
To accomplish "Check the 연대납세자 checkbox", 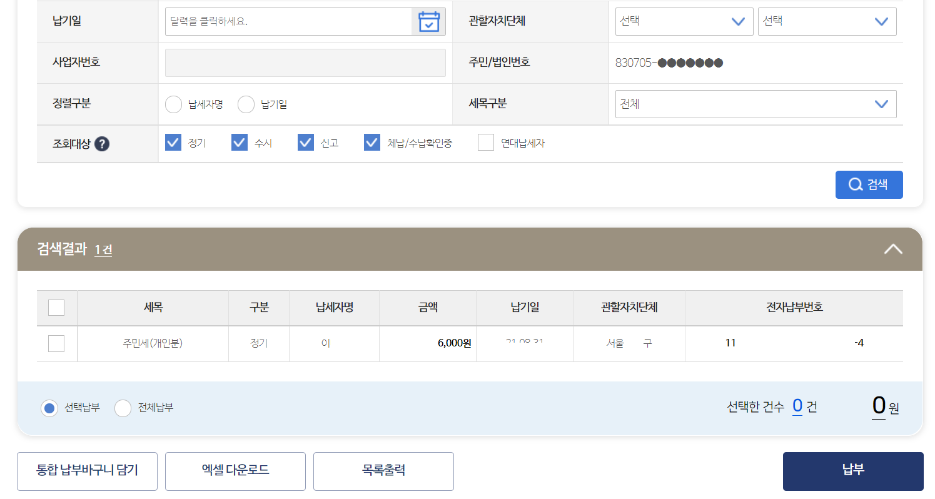I will [486, 143].
